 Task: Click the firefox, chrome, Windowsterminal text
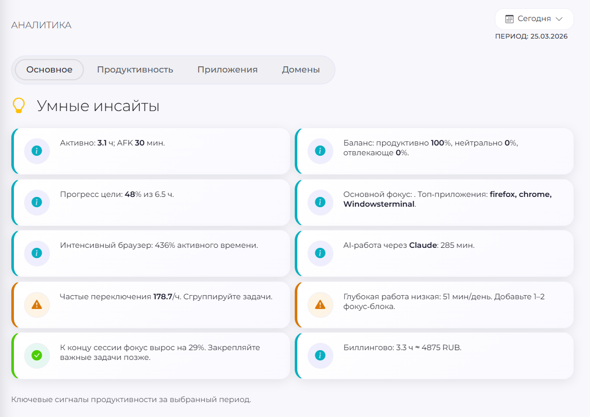tap(448, 200)
